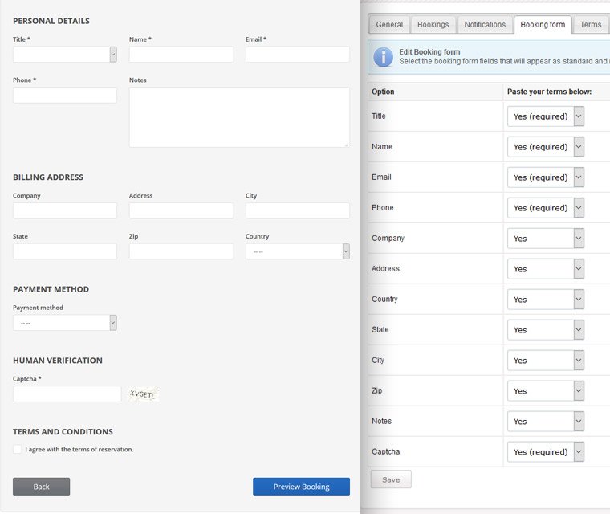Screen dimensions: 610x514
Task: Focus the Name input field
Action: click(181, 55)
